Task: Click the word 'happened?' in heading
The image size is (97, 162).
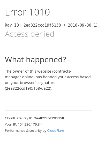Action: click(x=46, y=60)
